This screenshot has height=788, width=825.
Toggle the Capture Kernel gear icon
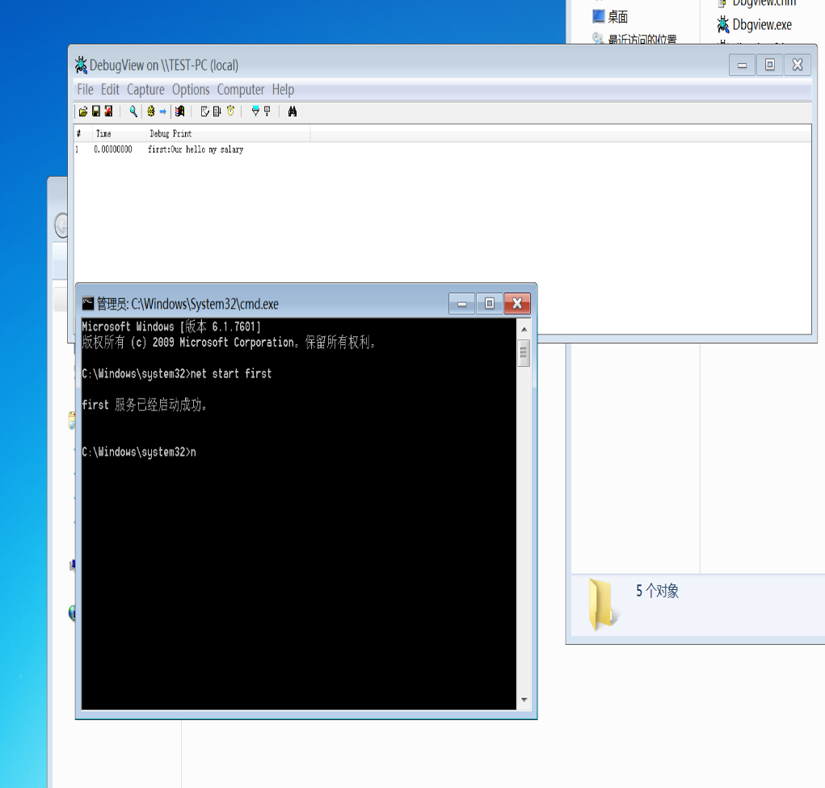tap(151, 111)
